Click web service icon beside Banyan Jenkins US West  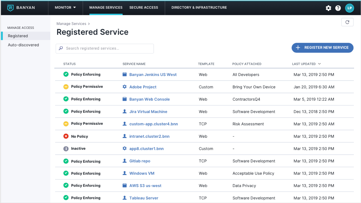(125, 74)
